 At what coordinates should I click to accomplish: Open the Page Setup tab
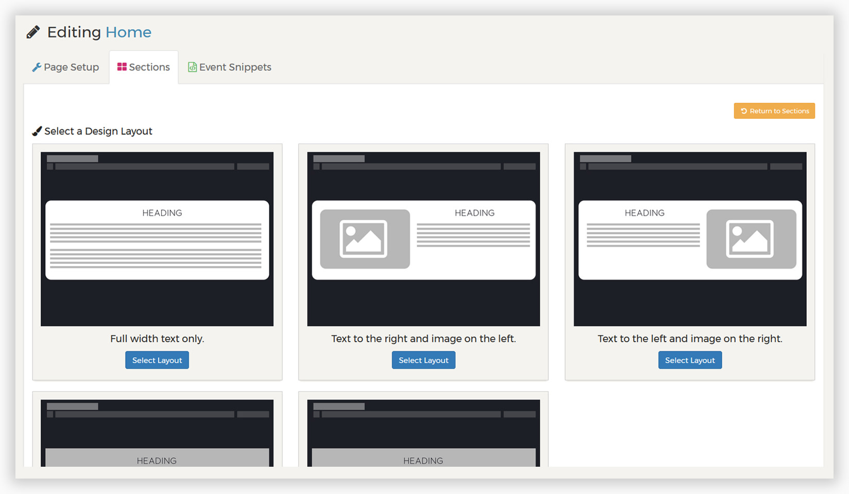[x=66, y=67]
